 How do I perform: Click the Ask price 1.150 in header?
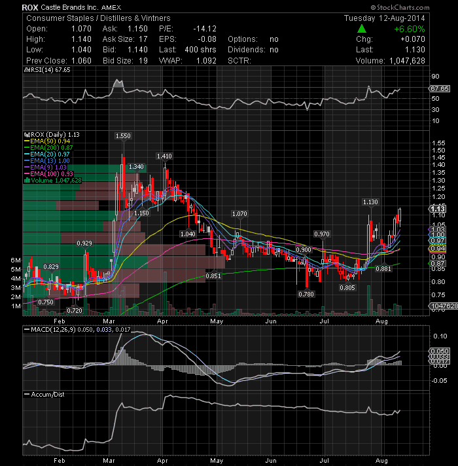tap(137, 29)
